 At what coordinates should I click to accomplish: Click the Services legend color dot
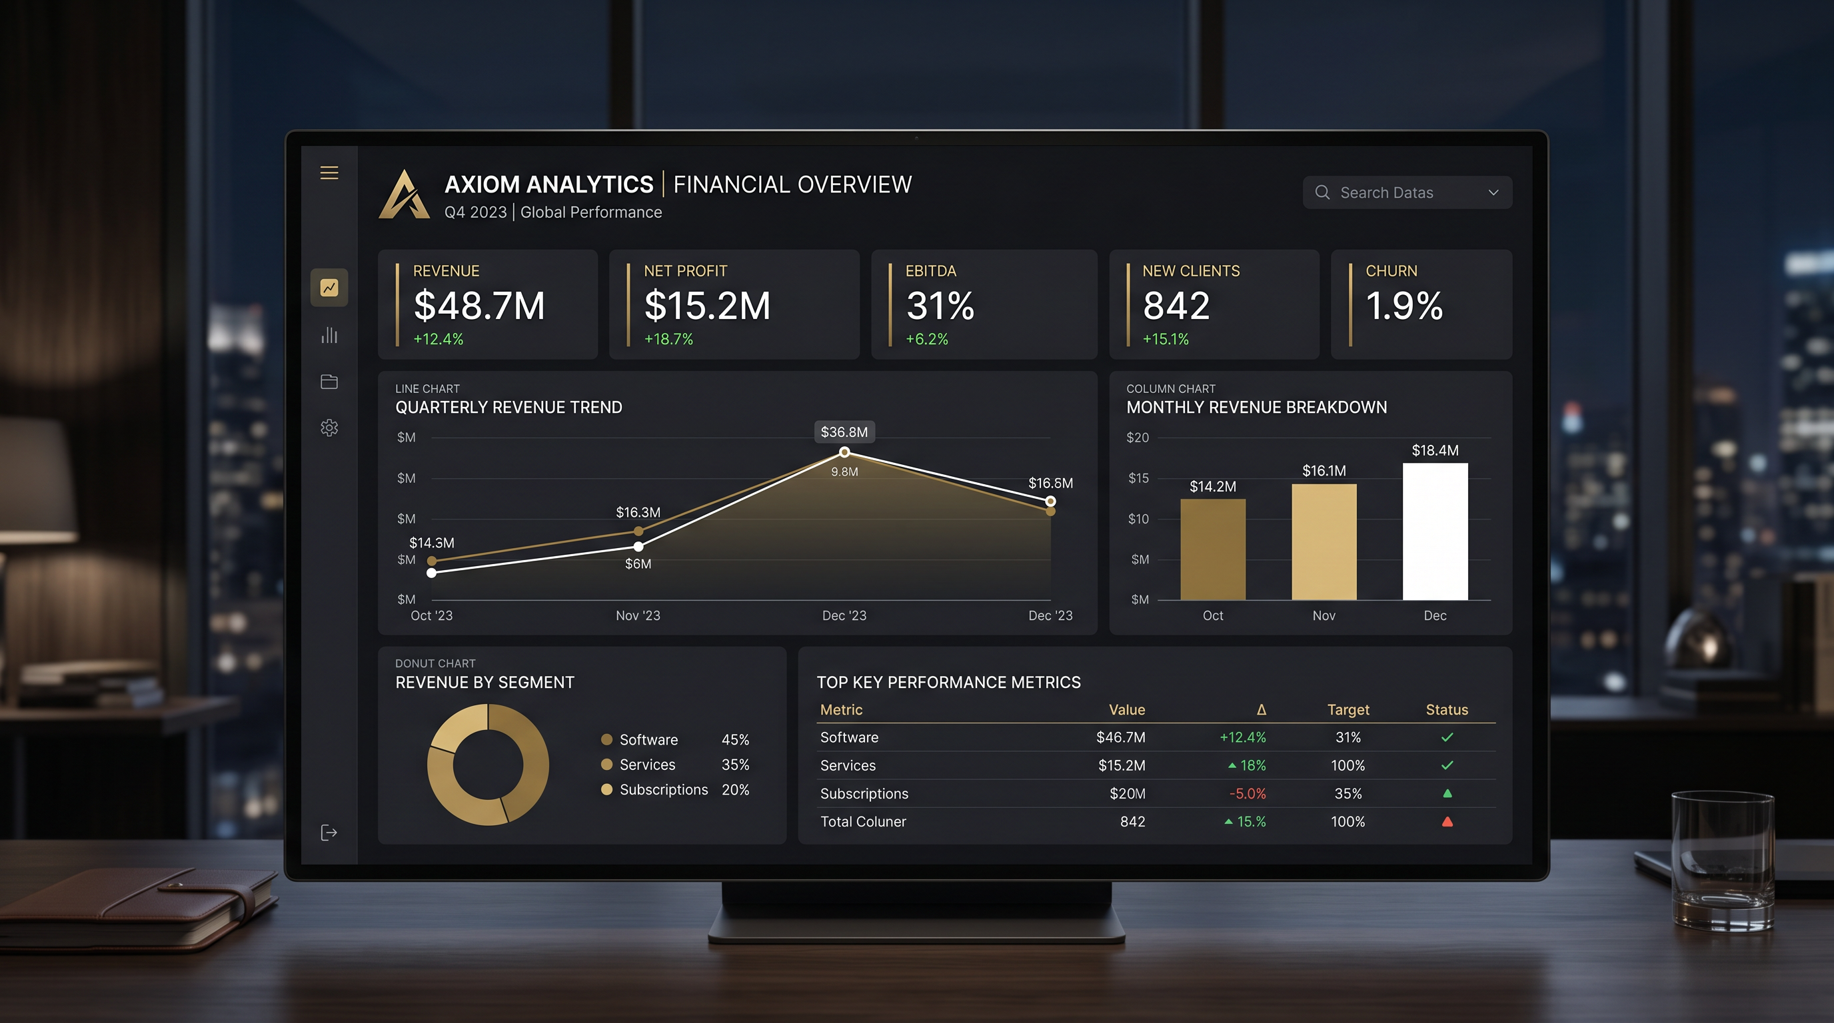(606, 764)
